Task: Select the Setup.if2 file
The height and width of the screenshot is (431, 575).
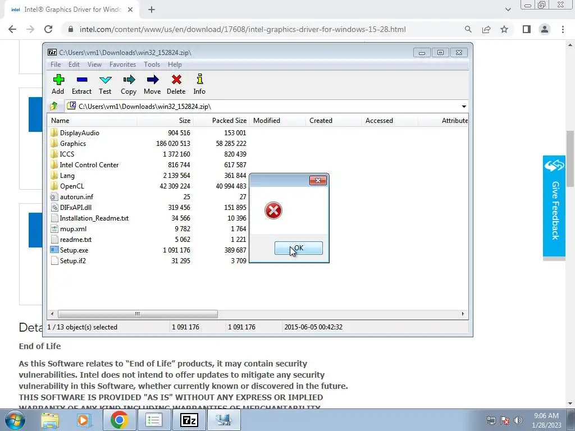Action: coord(72,260)
